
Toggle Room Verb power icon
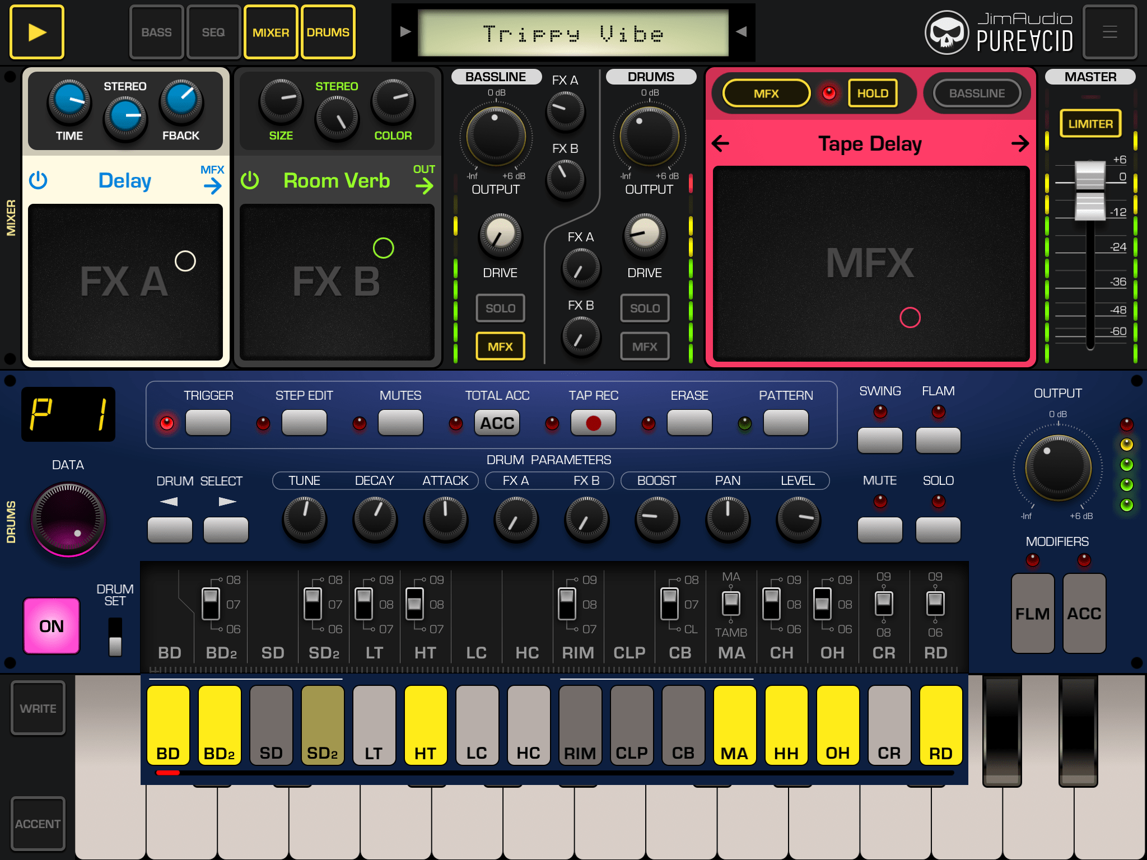(250, 181)
